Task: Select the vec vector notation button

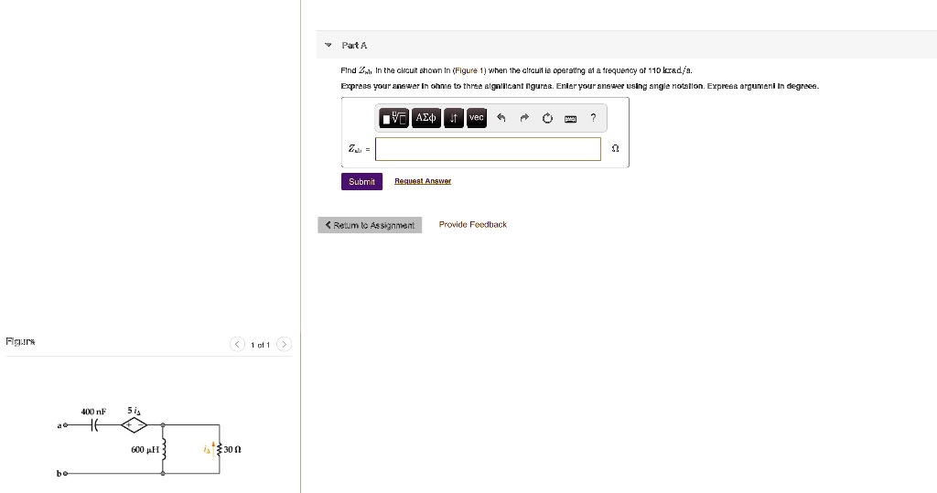Action: [x=476, y=118]
